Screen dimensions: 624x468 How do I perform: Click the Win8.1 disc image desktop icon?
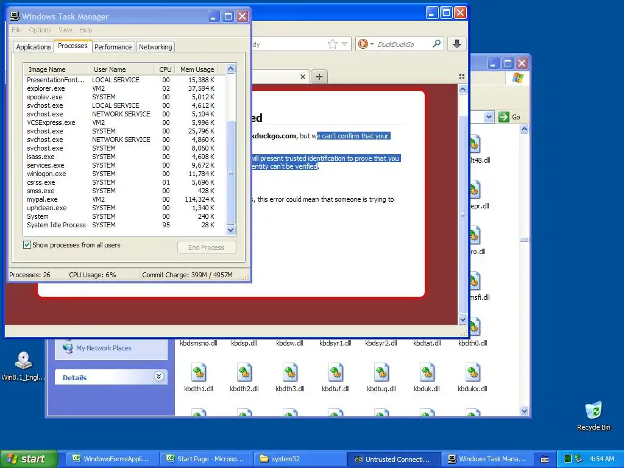point(24,361)
